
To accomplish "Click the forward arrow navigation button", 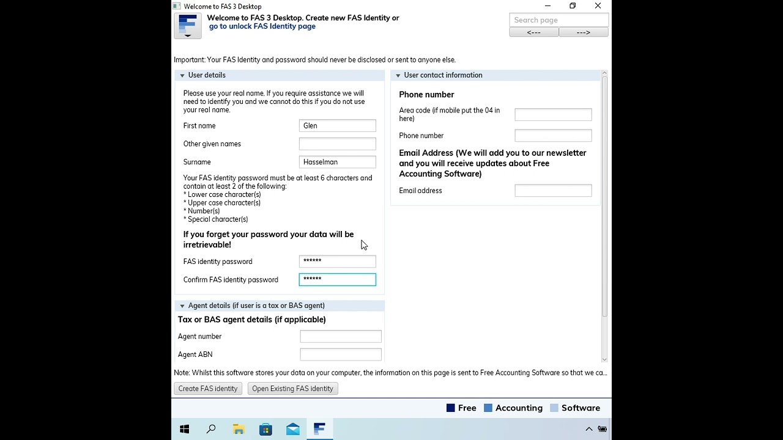I will [x=584, y=32].
